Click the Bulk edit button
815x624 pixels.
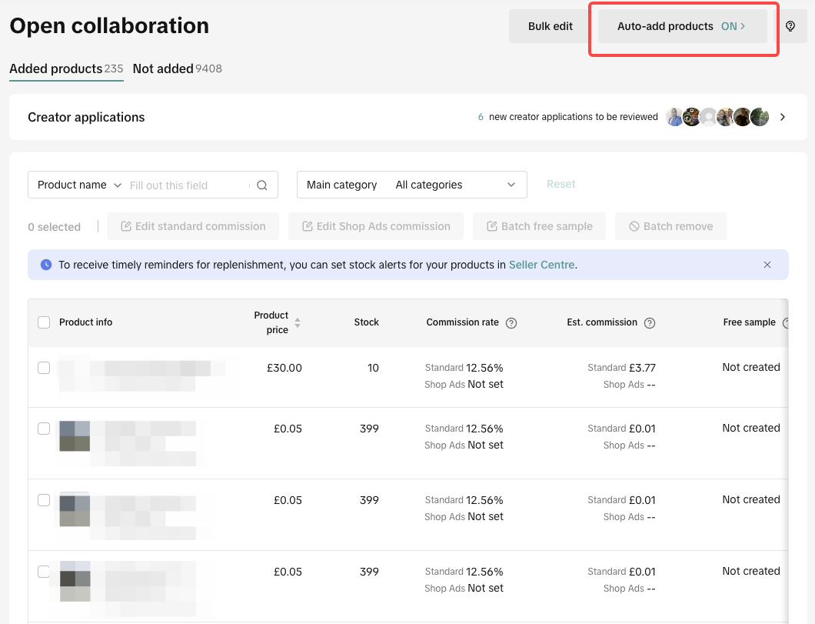[x=550, y=26]
